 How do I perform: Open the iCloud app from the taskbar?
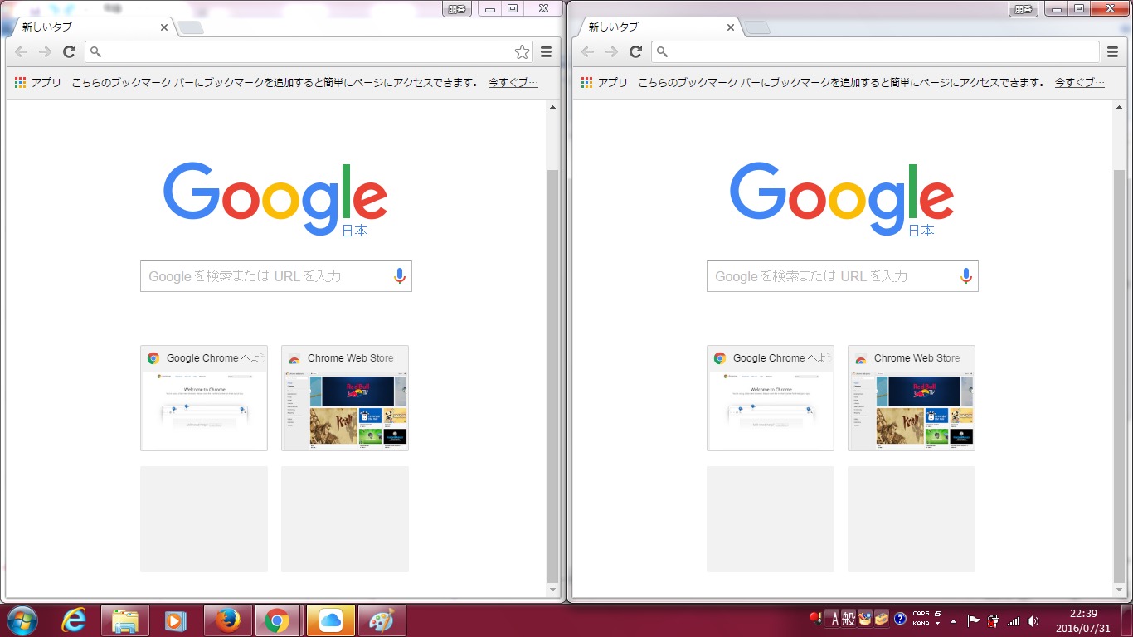coord(330,620)
